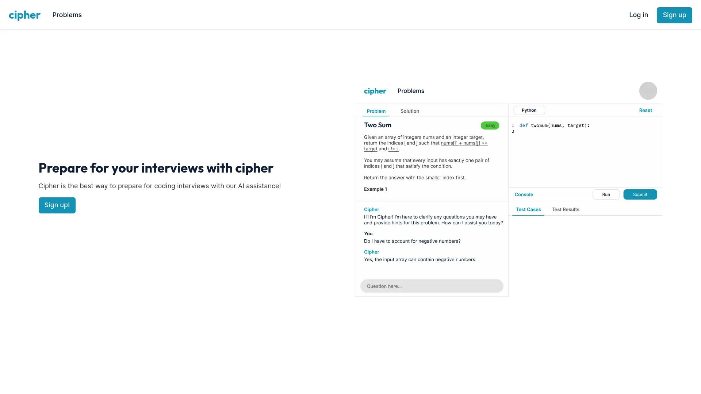Click the Test Cases tab icon
The width and height of the screenshot is (701, 394).
click(528, 209)
